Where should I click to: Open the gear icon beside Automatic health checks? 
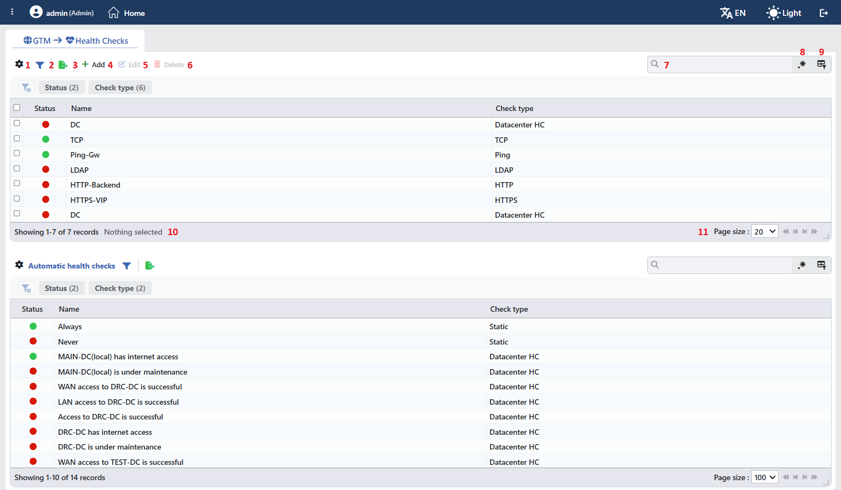pyautogui.click(x=19, y=265)
